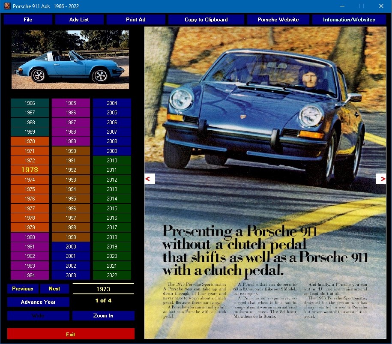This screenshot has width=392, height=344.
Task: Select year 1997
Action: [71, 218]
